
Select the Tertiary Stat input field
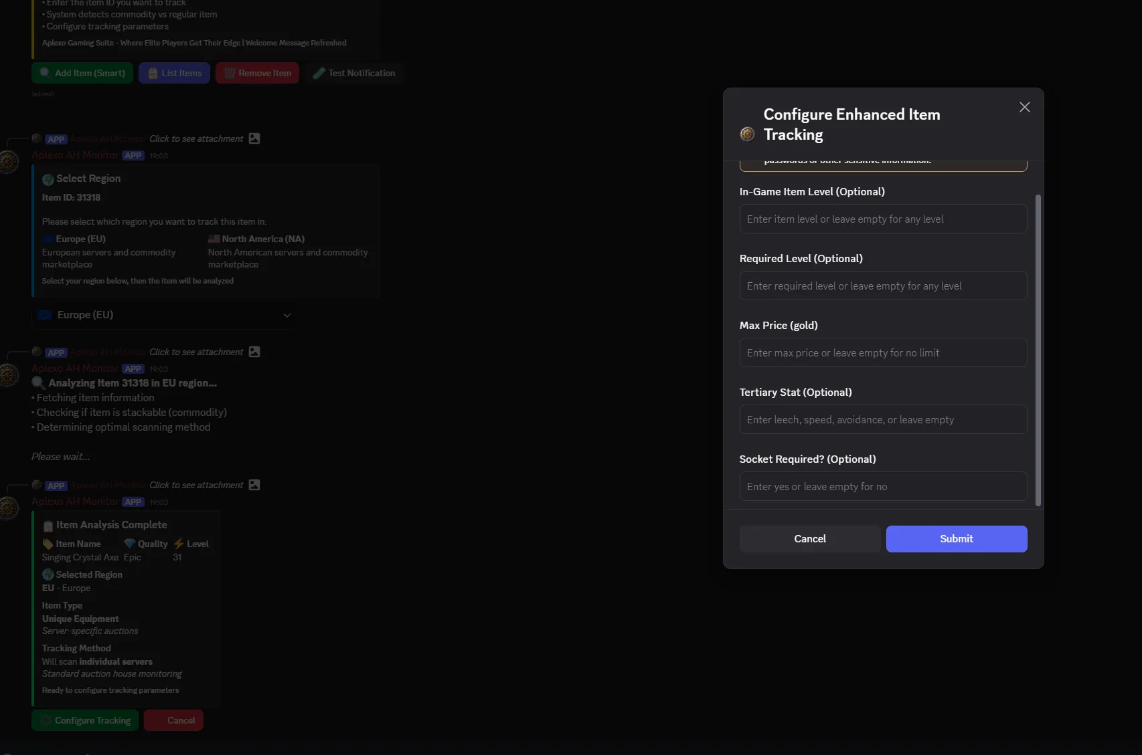883,419
